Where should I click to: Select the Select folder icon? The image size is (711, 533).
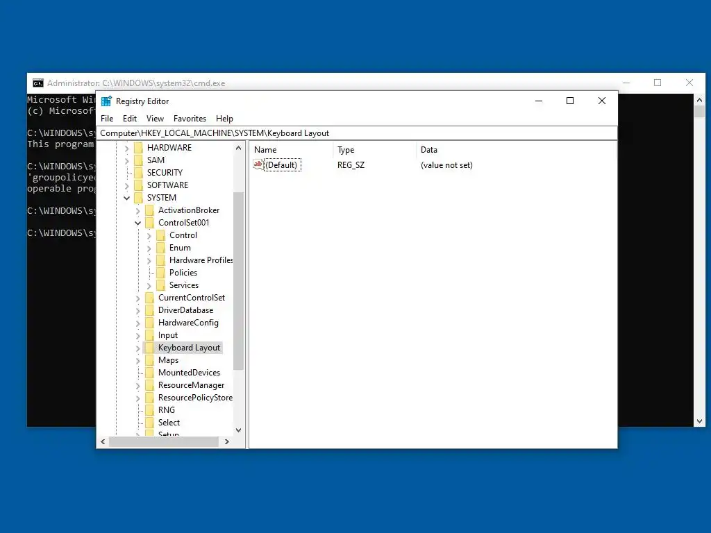(x=150, y=423)
